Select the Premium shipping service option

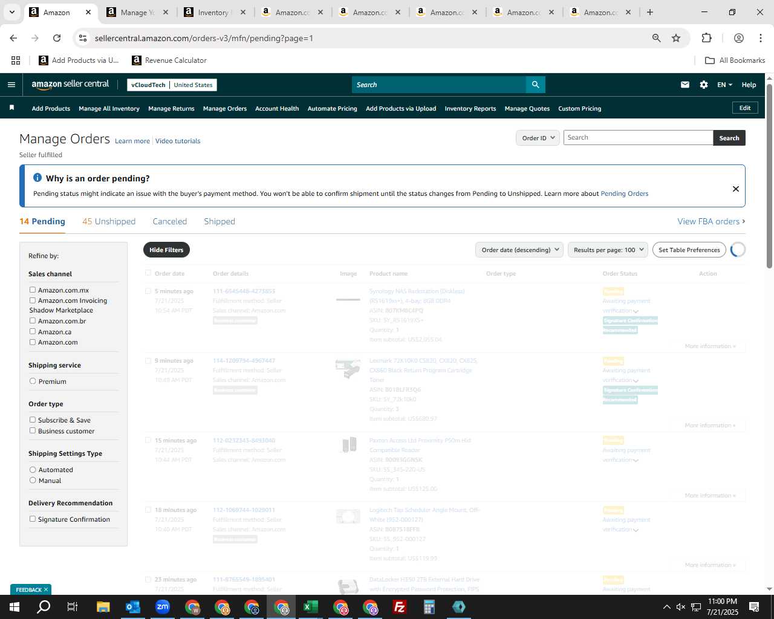coord(33,381)
